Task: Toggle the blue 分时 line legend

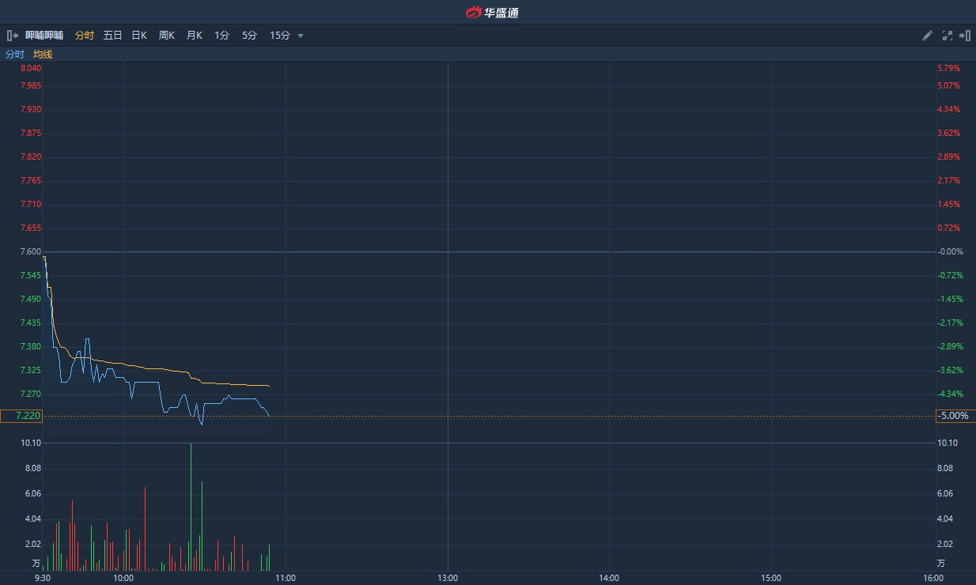Action: (15, 55)
